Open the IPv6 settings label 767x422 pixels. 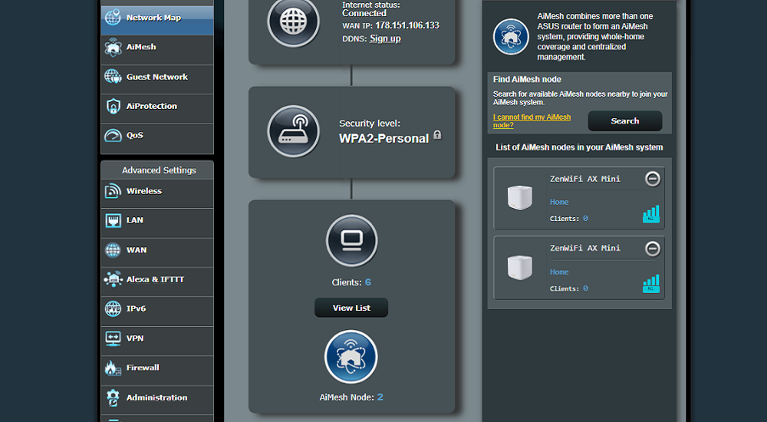point(136,309)
